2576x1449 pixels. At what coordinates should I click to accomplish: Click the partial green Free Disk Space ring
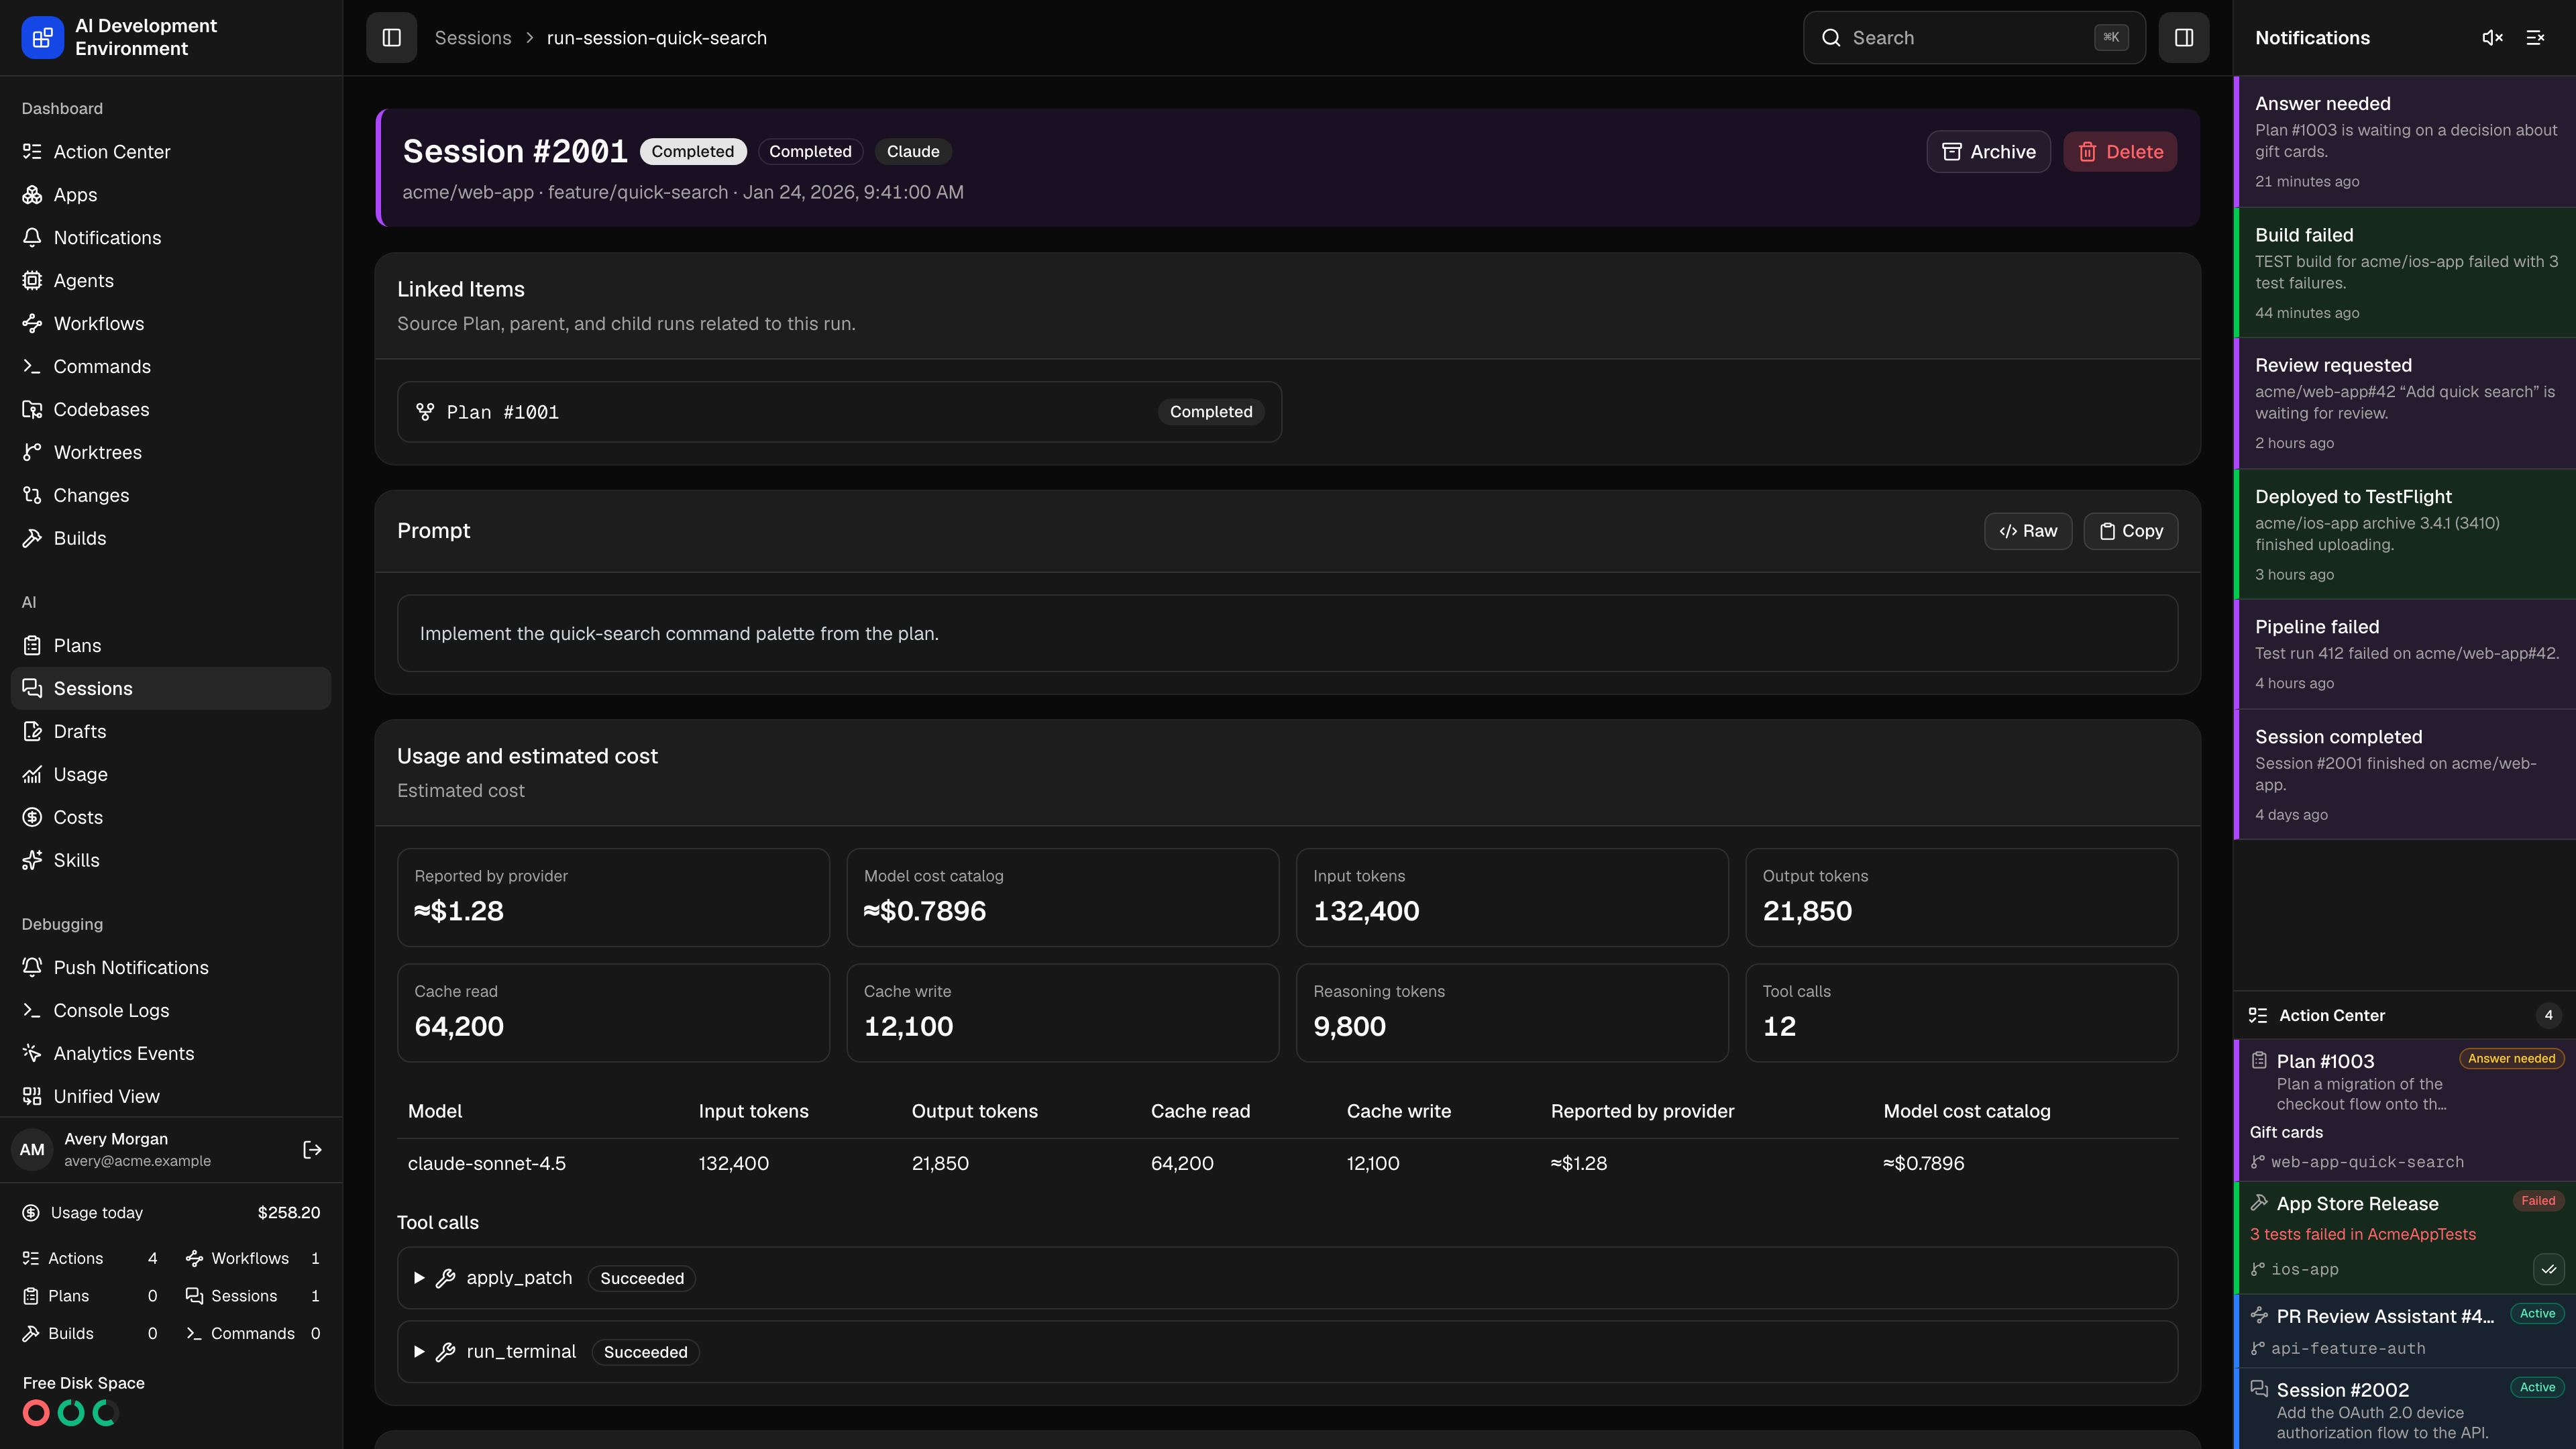(x=105, y=1413)
